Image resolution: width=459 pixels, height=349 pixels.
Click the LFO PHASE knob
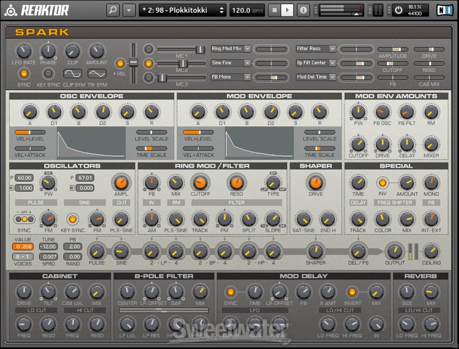coord(48,51)
